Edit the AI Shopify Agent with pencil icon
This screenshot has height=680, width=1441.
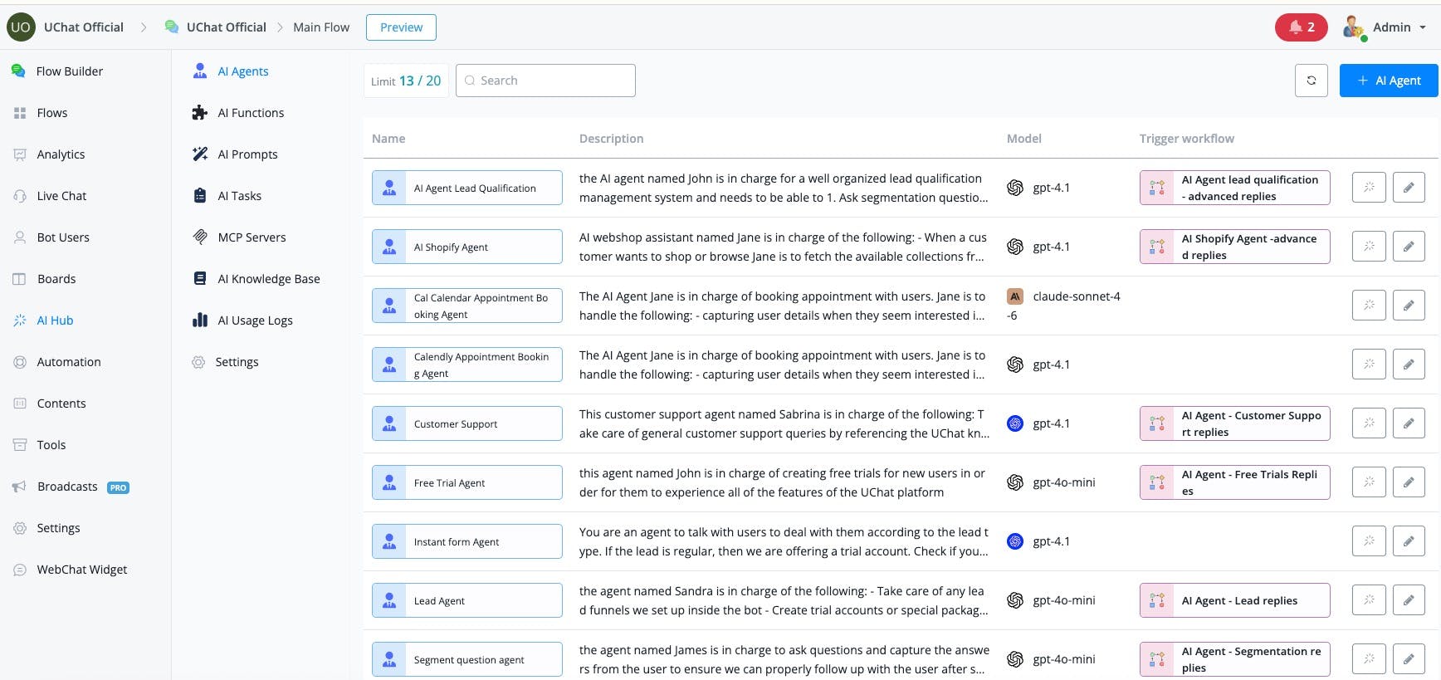pyautogui.click(x=1409, y=247)
